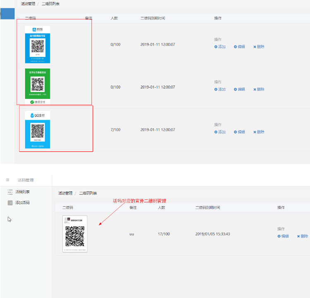The width and height of the screenshot is (310, 298).
Task: Click the uu remark cell
Action: point(132,234)
